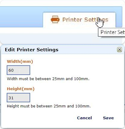This screenshot has height=129, width=125.
Task: Cancel the printer settings edit
Action: (84, 118)
